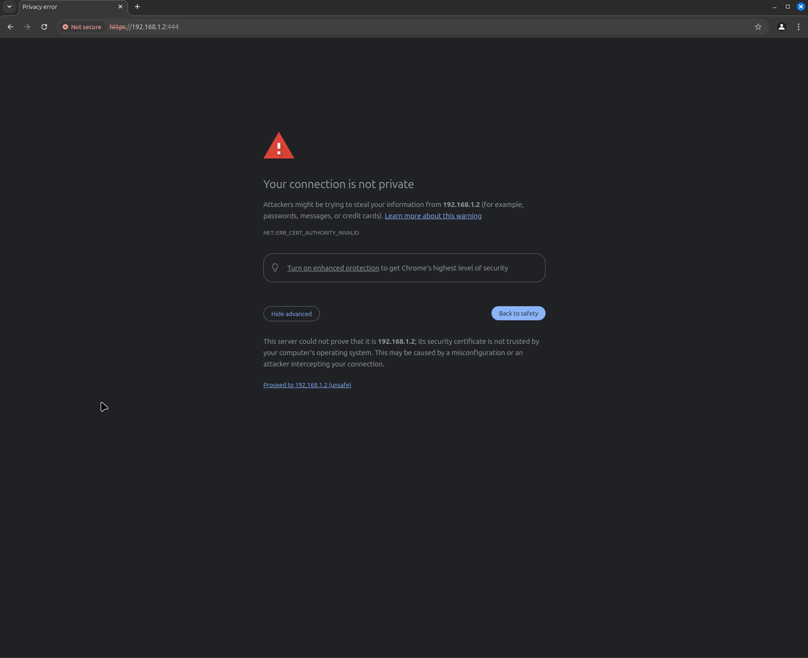Viewport: 808px width, 658px height.
Task: Click the Not secure warning badge
Action: 82,27
